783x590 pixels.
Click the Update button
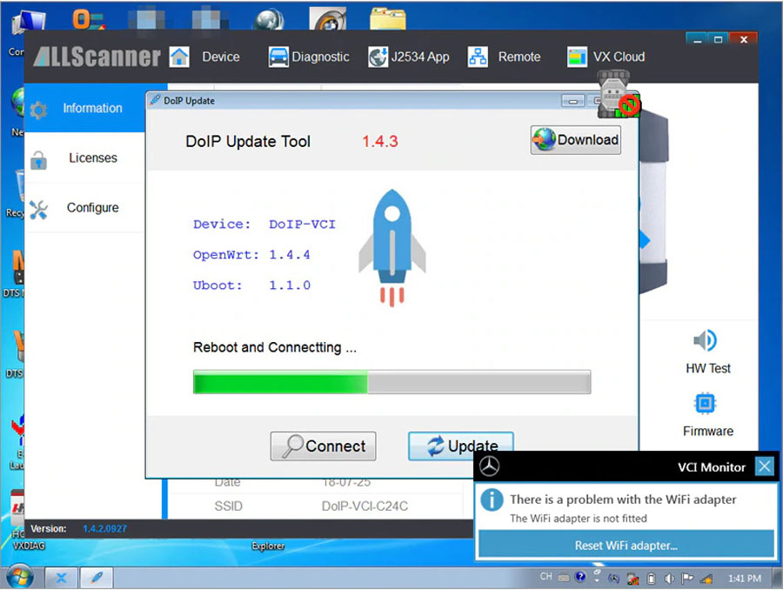pyautogui.click(x=461, y=446)
